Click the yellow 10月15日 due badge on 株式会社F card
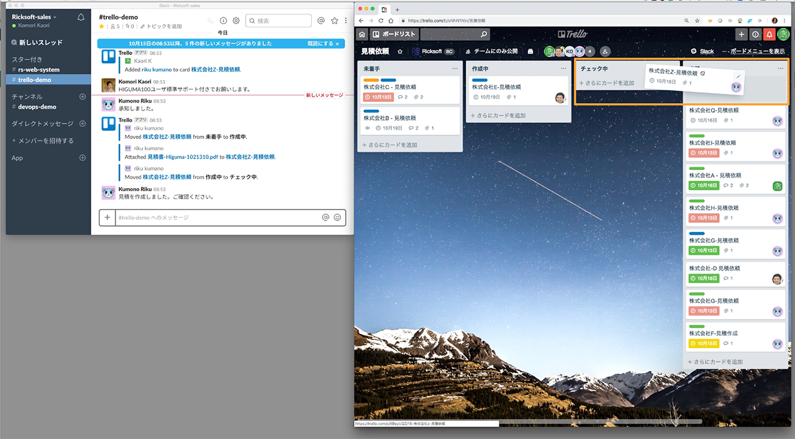 point(704,343)
